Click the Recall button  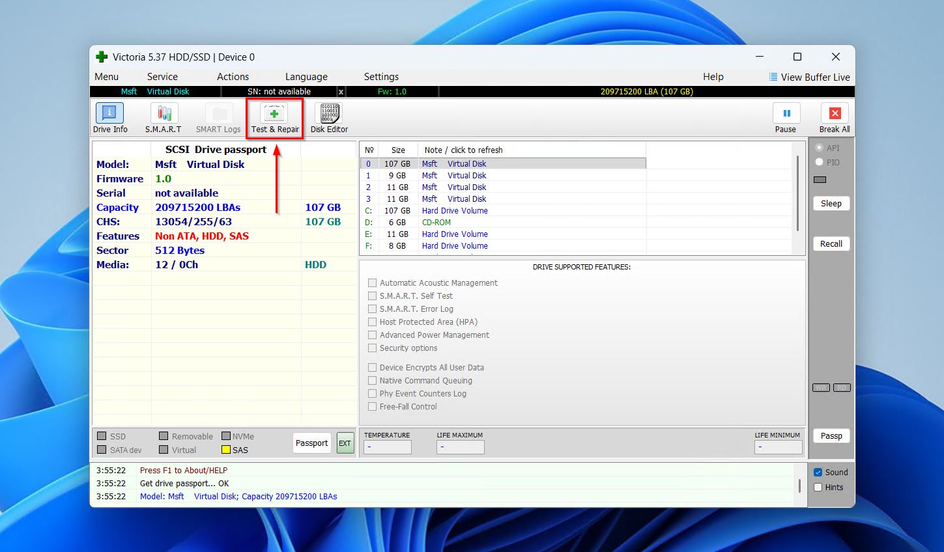(x=831, y=244)
